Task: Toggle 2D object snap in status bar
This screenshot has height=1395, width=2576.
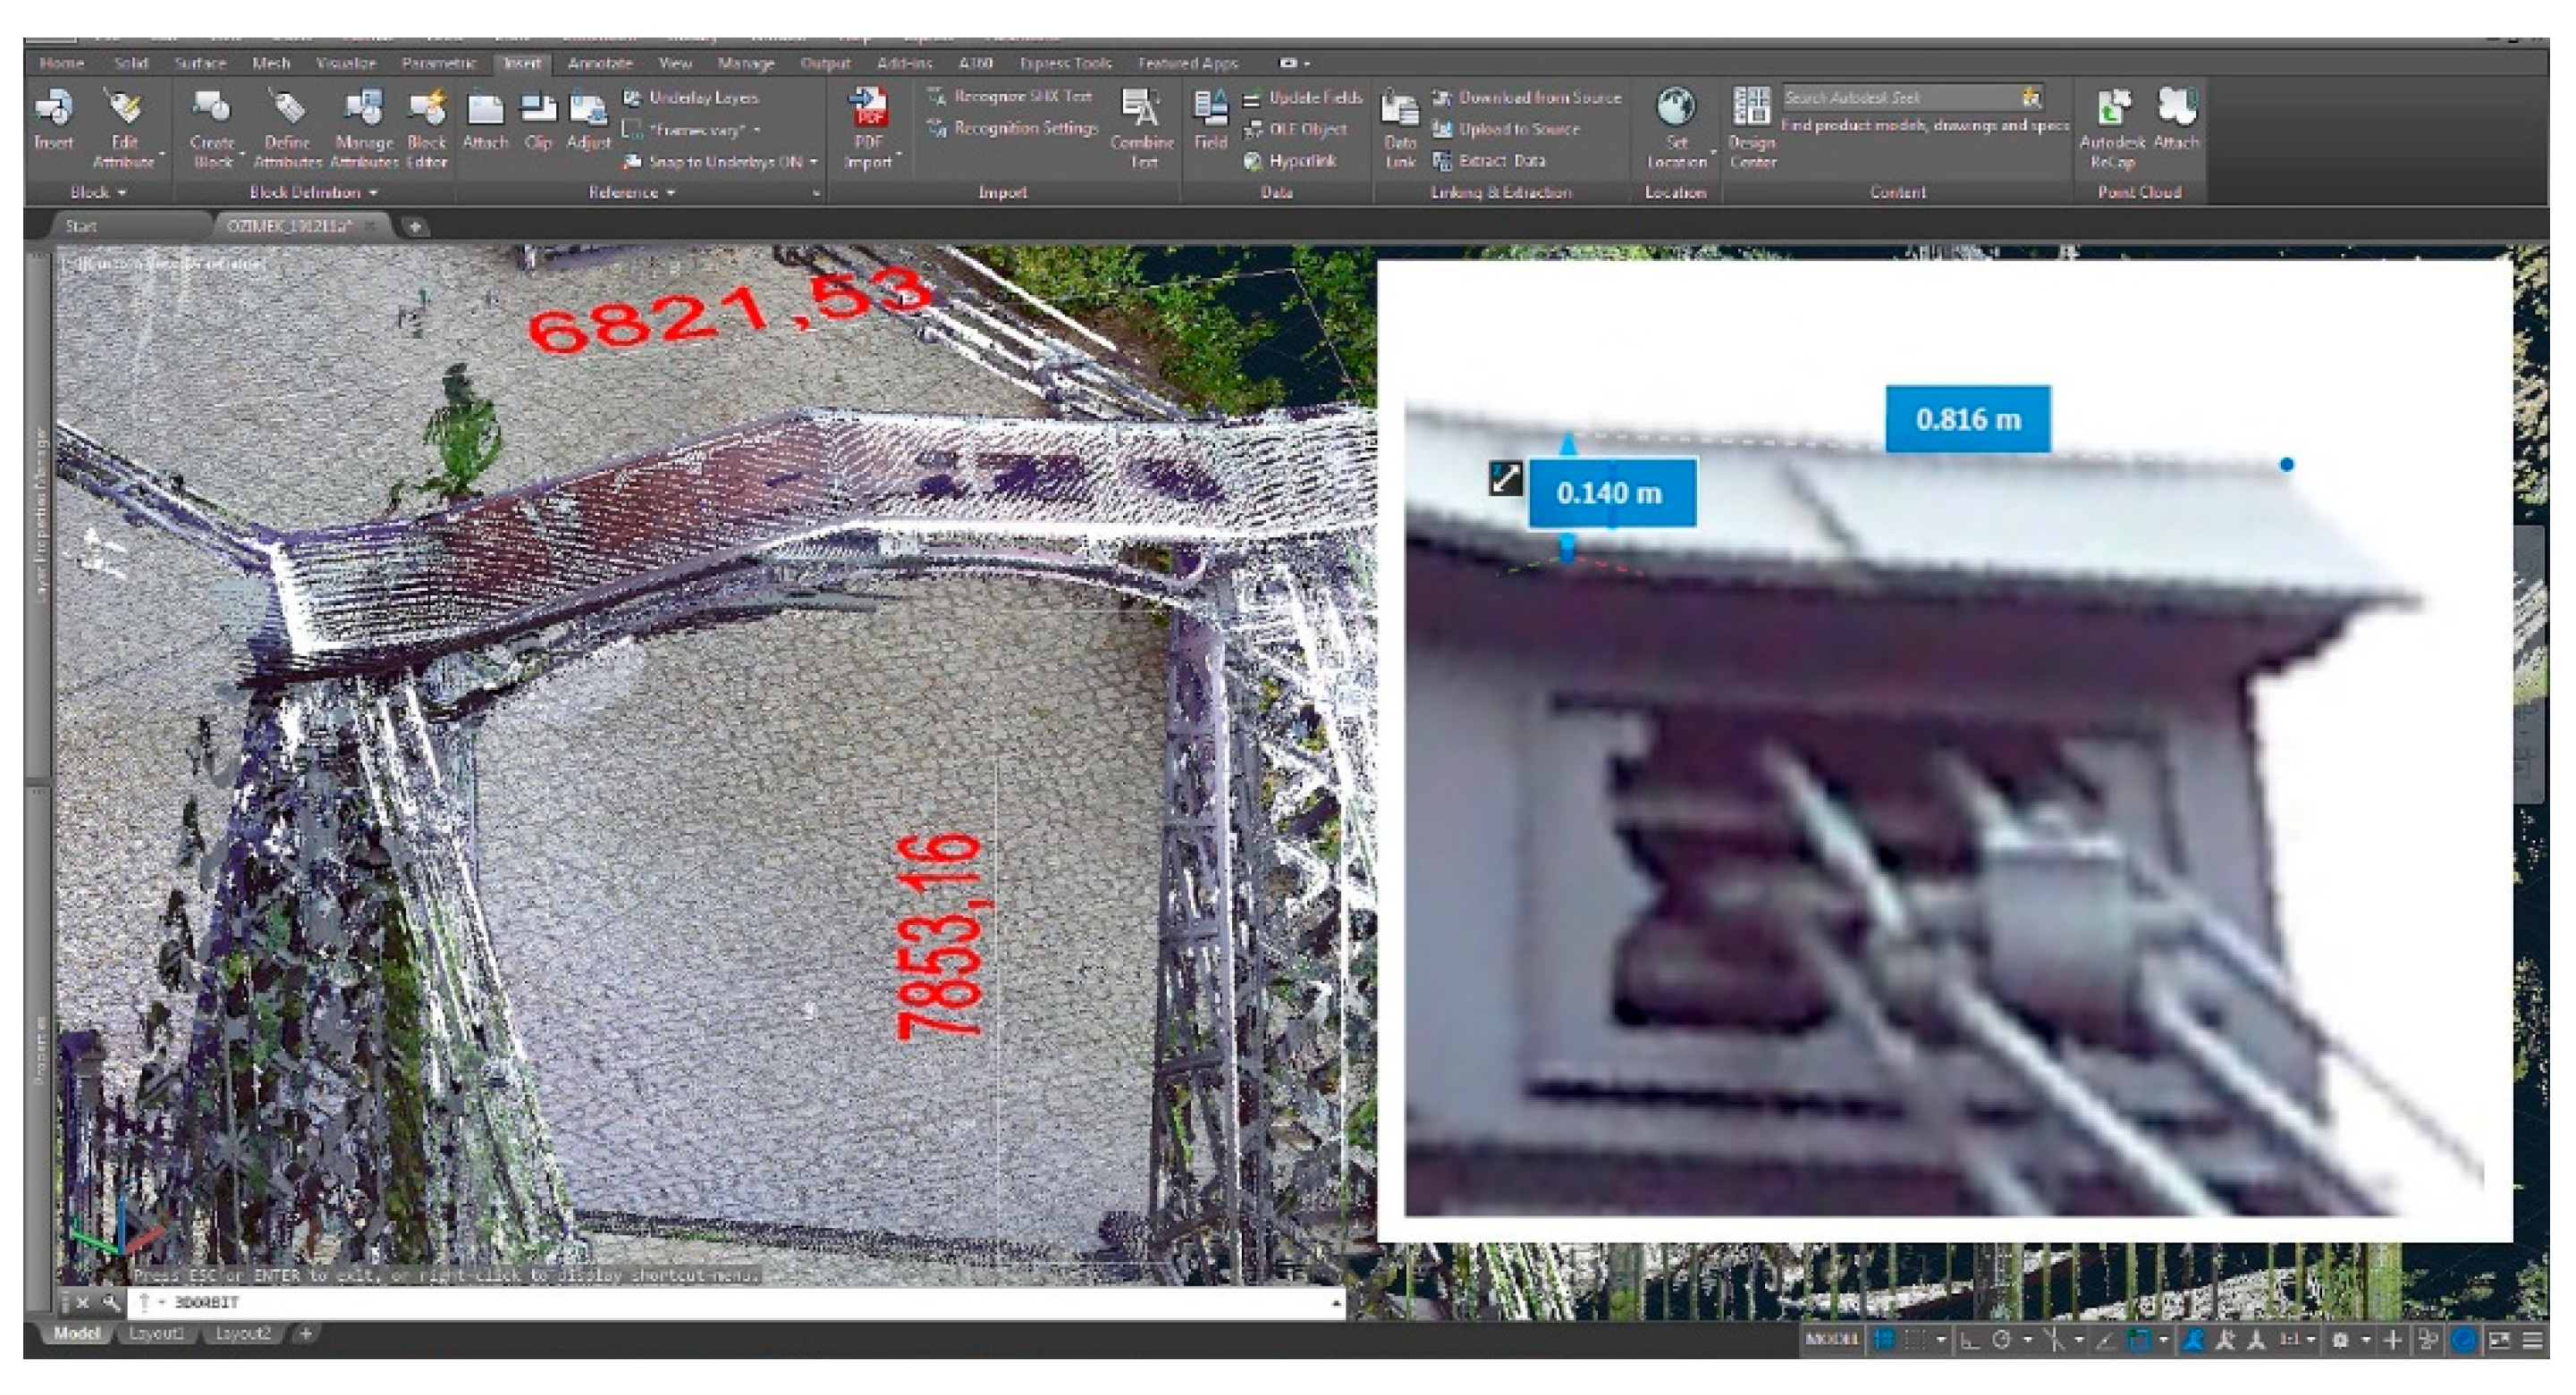Action: (2137, 1340)
